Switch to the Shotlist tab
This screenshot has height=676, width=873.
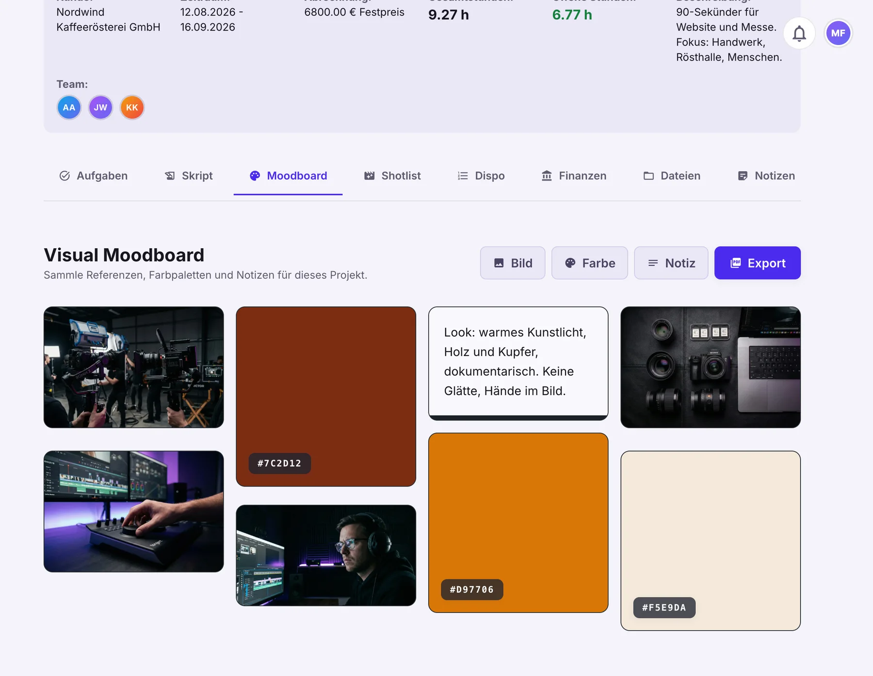pyautogui.click(x=392, y=176)
